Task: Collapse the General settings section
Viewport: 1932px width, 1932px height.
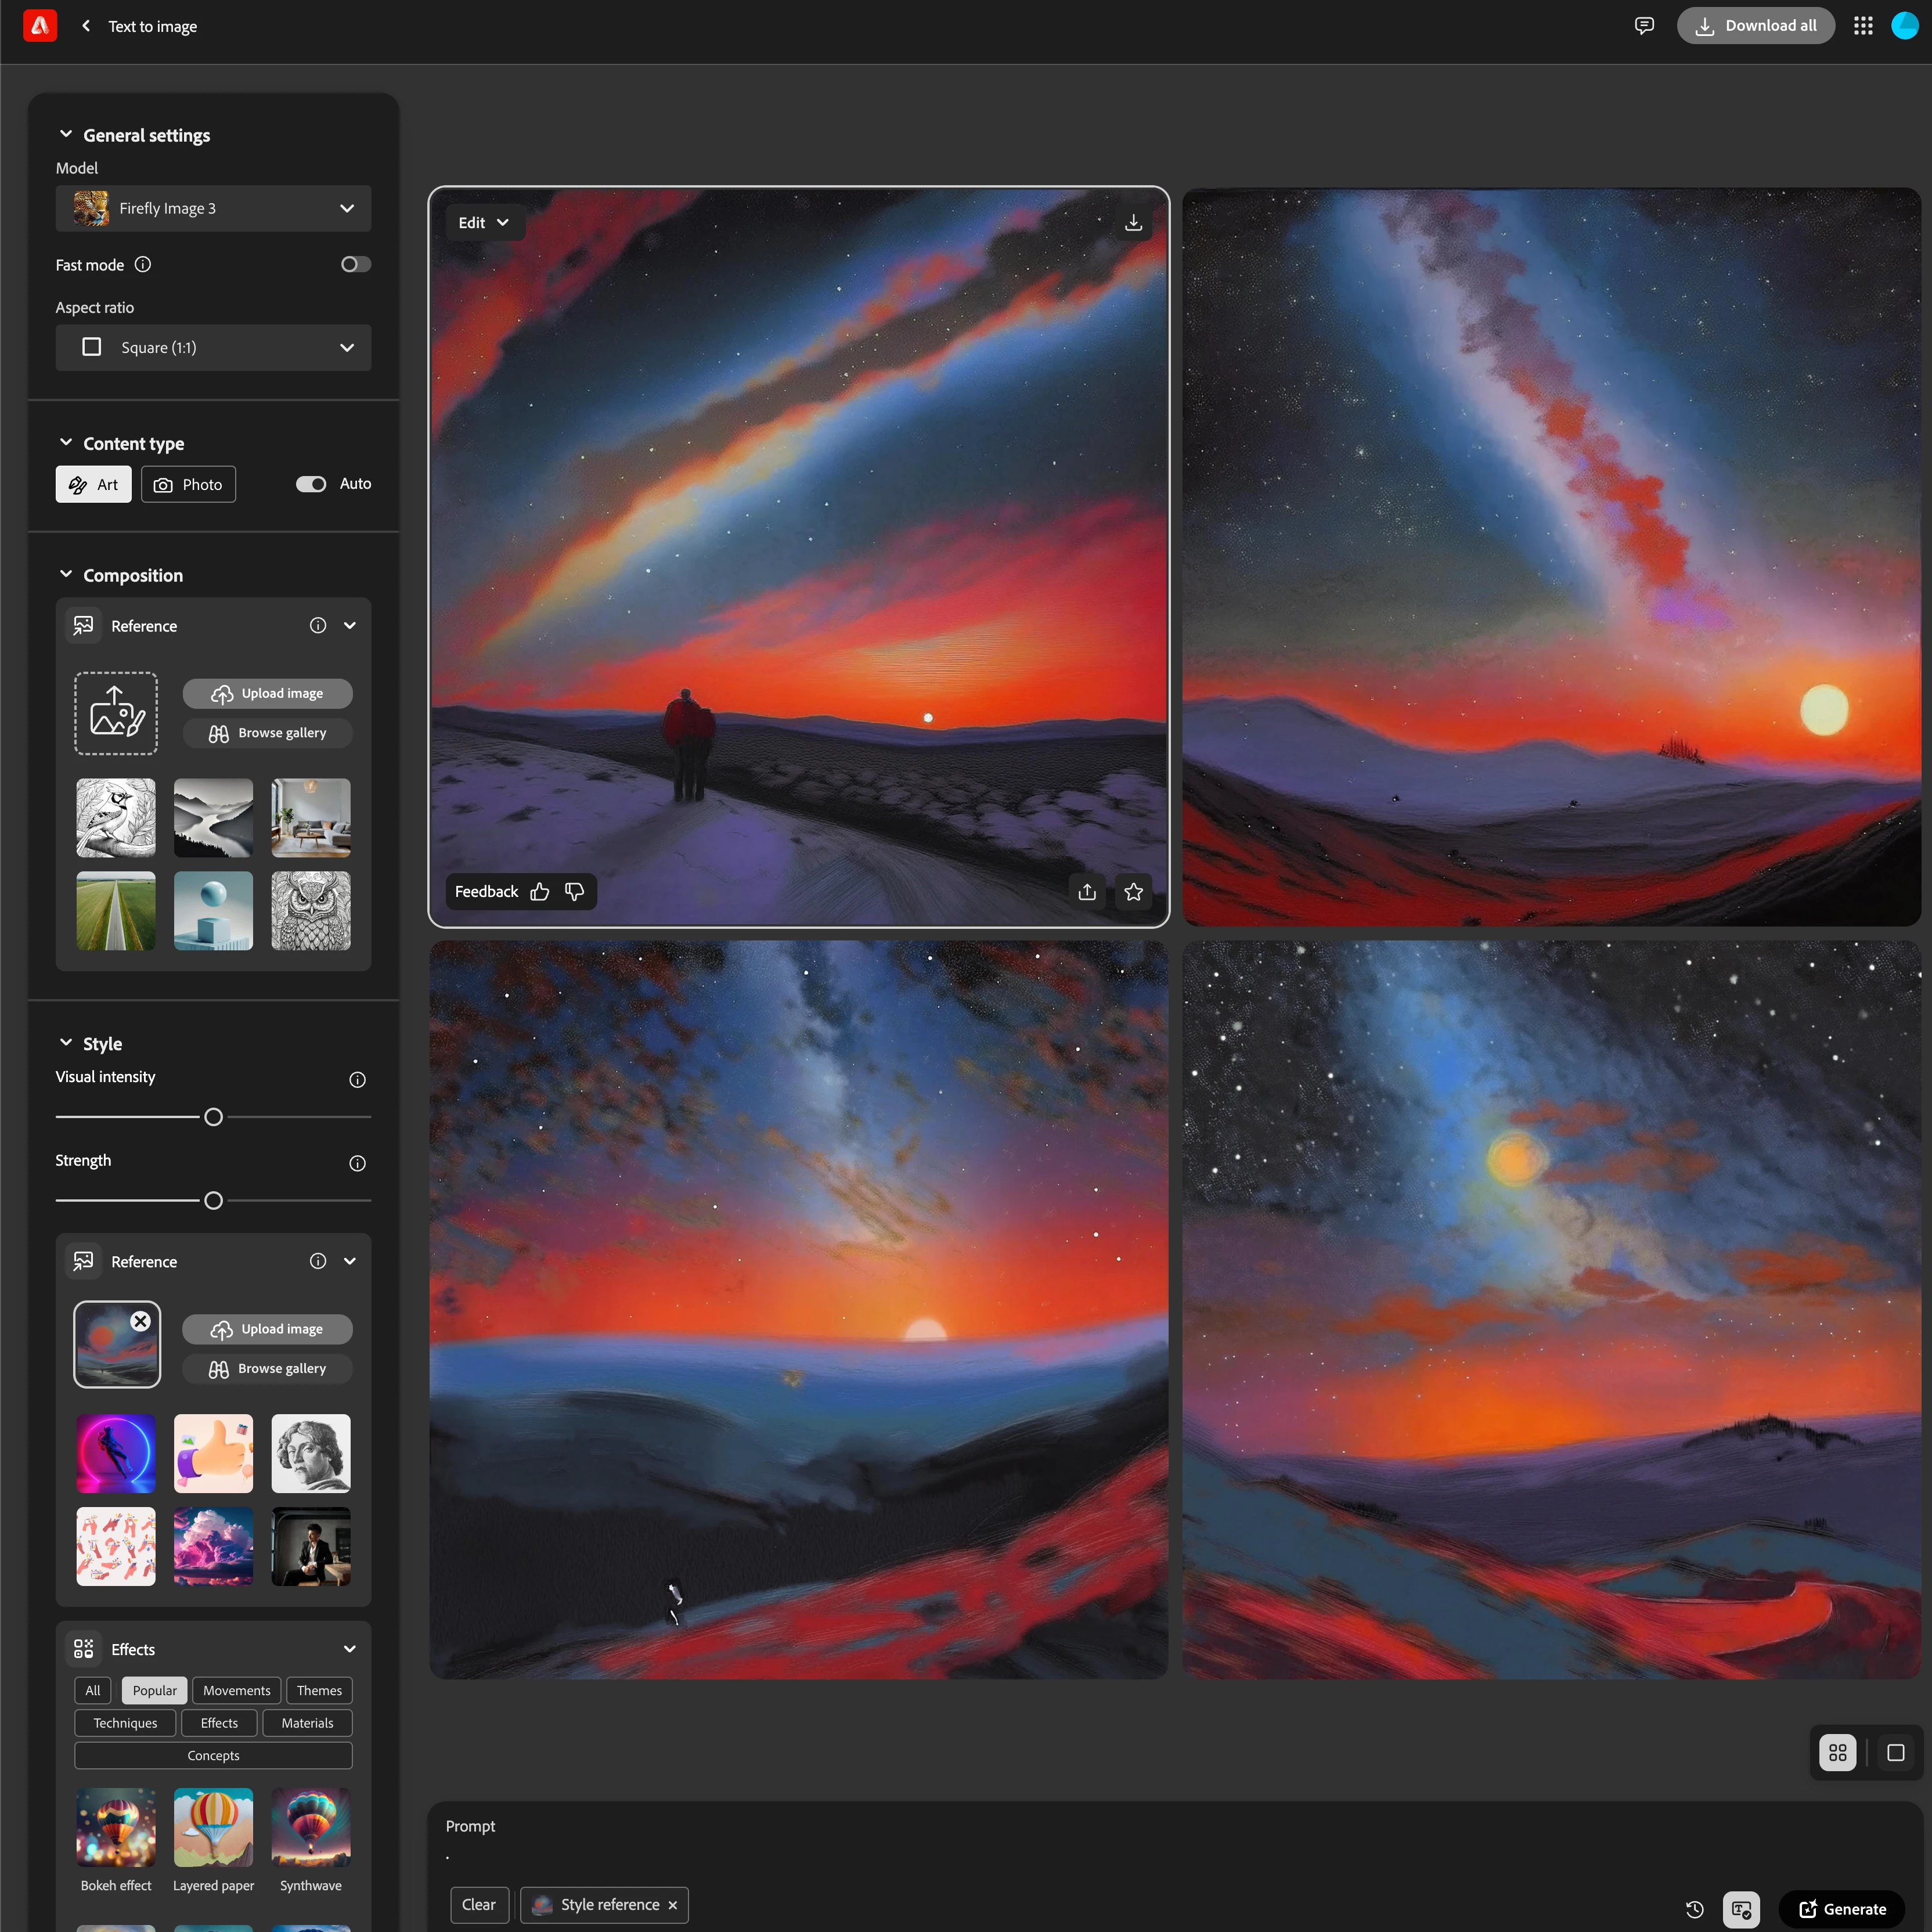Action: 66,135
